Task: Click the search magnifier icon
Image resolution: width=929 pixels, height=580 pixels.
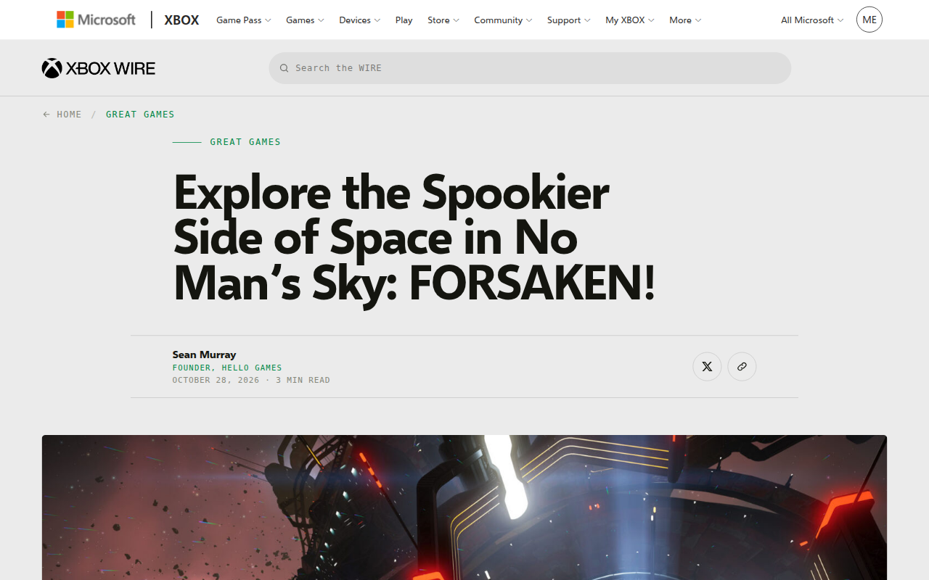Action: pos(285,68)
